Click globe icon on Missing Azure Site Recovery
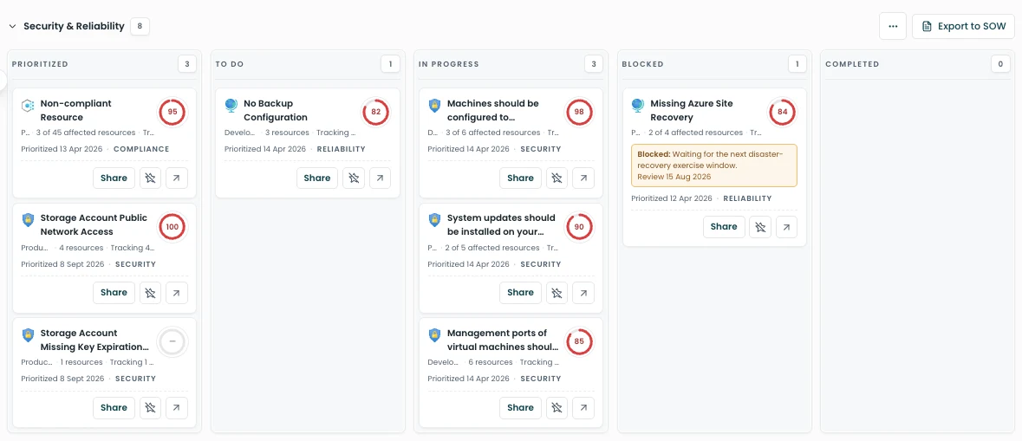The image size is (1022, 441). [x=637, y=105]
